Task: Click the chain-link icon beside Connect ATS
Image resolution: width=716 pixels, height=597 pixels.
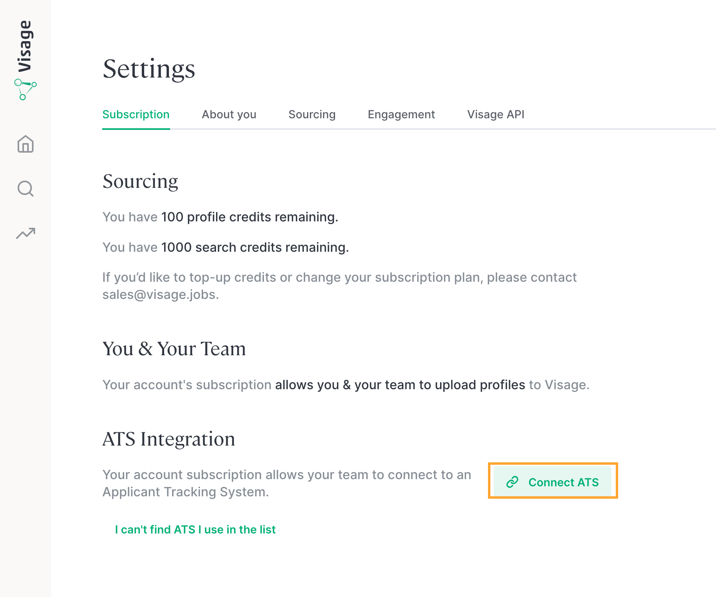Action: tap(512, 482)
